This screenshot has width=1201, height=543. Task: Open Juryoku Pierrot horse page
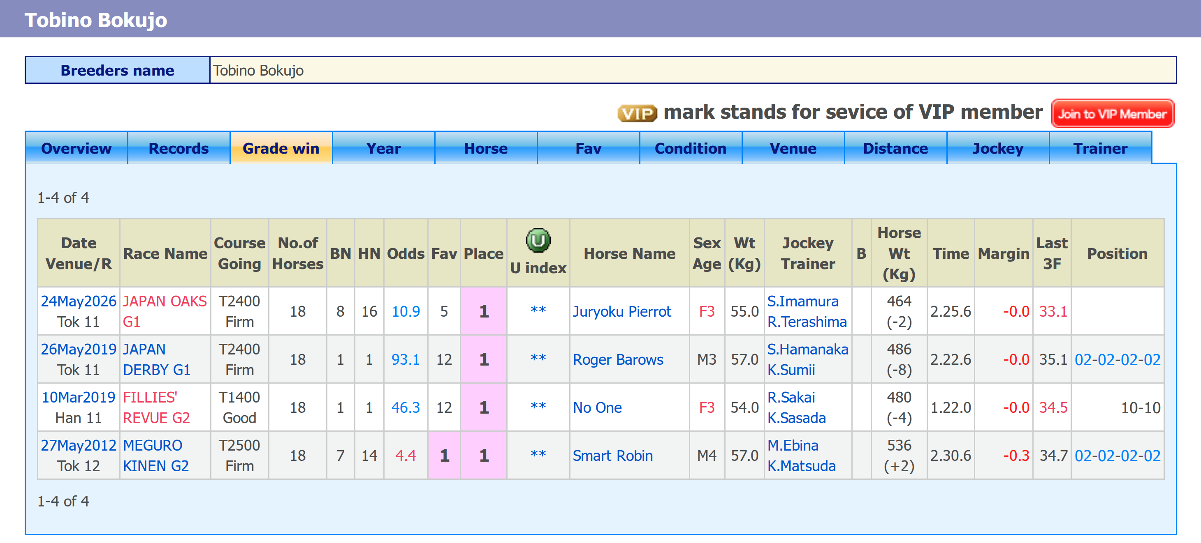click(621, 311)
